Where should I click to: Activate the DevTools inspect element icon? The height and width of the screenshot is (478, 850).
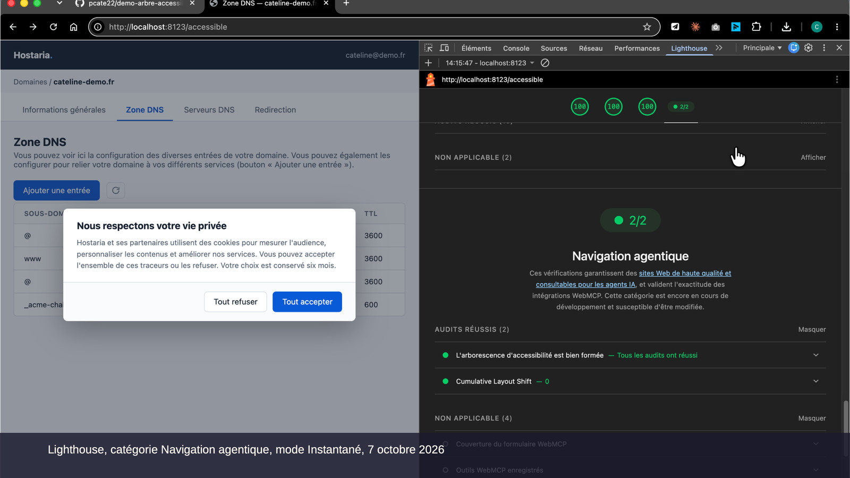tap(428, 48)
